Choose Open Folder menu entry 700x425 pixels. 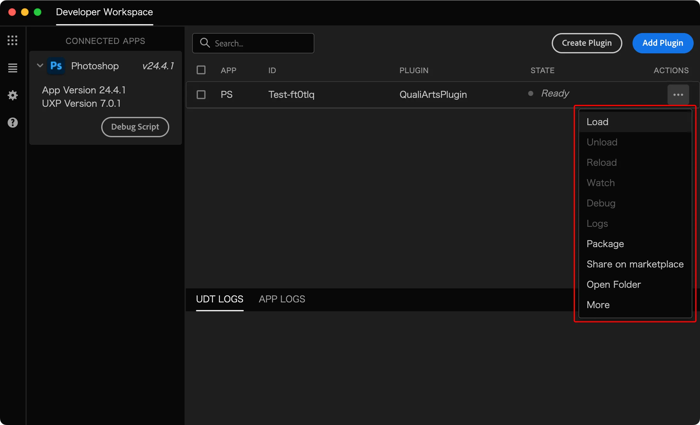[x=613, y=285]
